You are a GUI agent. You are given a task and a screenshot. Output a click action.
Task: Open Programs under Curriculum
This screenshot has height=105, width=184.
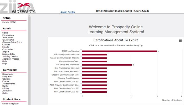click(x=7, y=76)
